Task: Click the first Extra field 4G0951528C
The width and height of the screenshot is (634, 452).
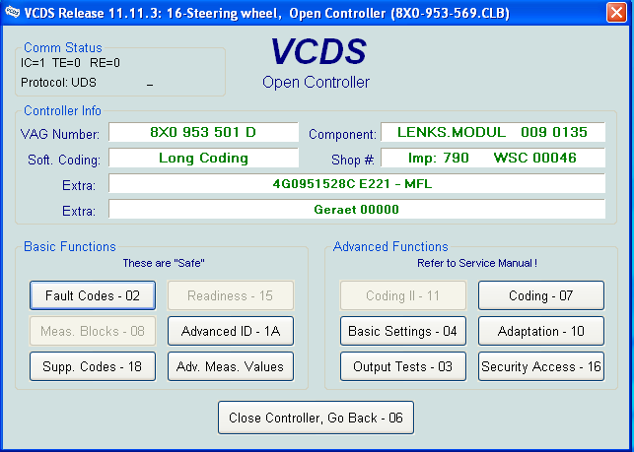Action: tap(356, 183)
